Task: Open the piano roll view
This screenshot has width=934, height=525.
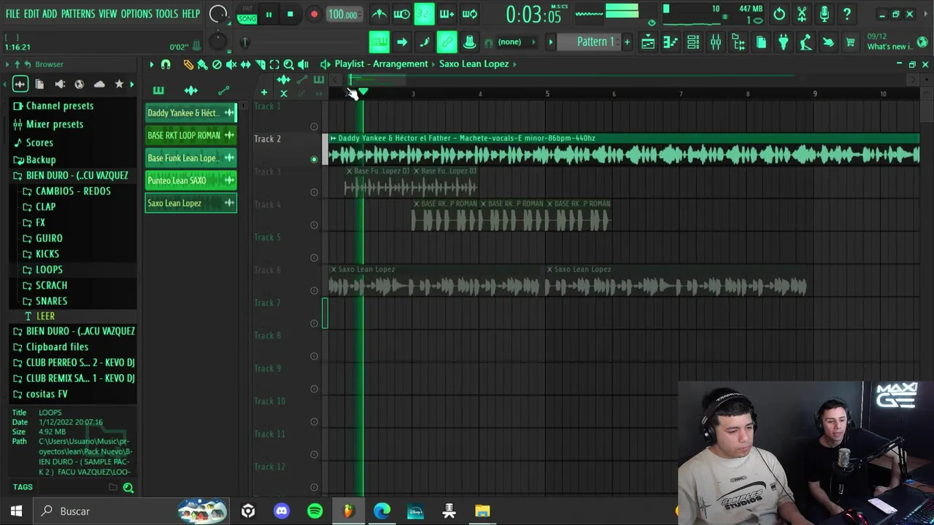Action: tap(671, 42)
